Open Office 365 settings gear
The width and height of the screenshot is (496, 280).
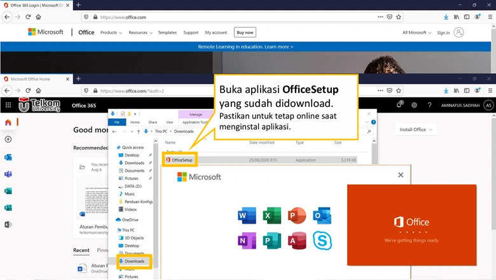[414, 105]
